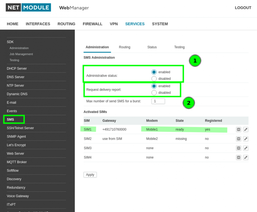
Task: Open the SIM3 edit pencil icon
Action: click(x=246, y=148)
